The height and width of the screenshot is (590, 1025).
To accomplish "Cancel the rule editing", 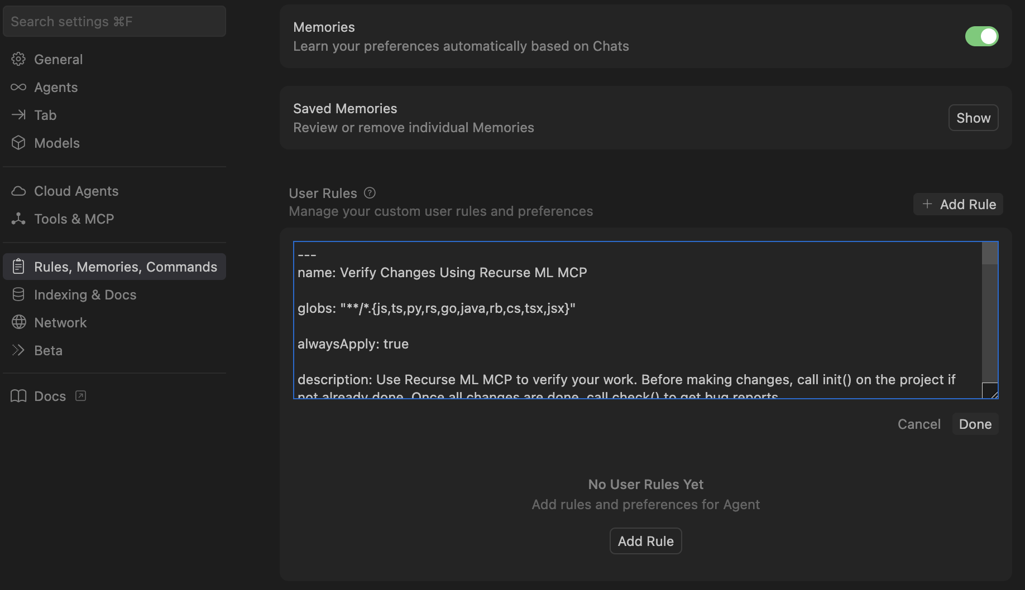I will pyautogui.click(x=919, y=424).
